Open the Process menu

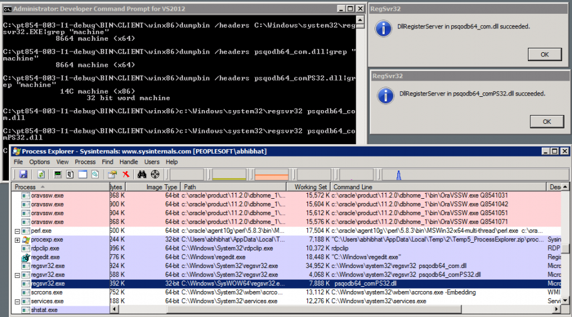coord(85,162)
